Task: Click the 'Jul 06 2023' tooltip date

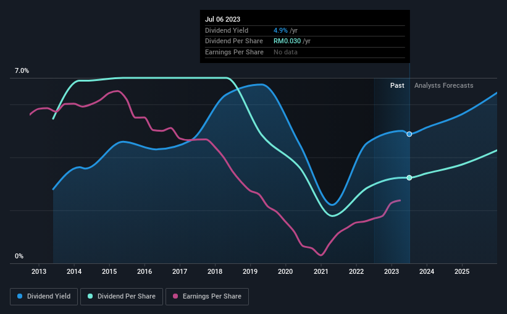Action: [x=222, y=19]
